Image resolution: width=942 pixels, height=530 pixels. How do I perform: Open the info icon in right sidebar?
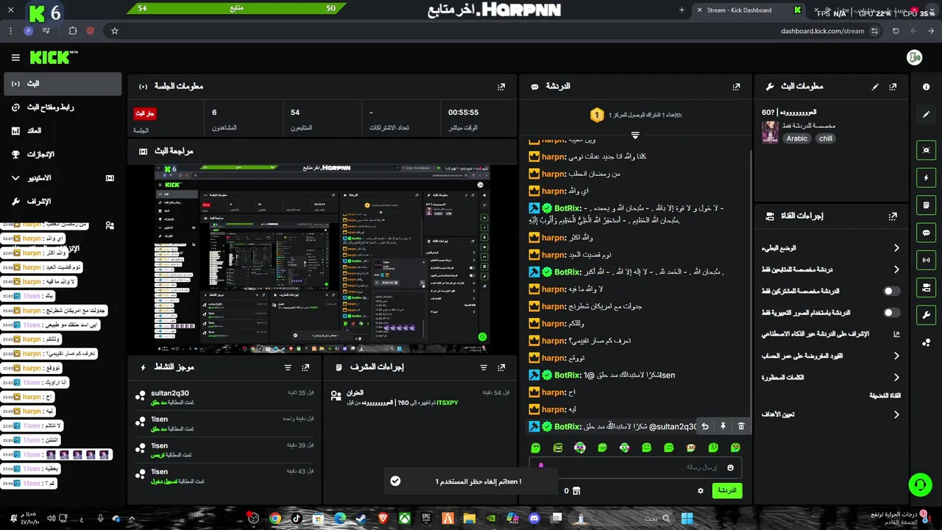[x=926, y=87]
